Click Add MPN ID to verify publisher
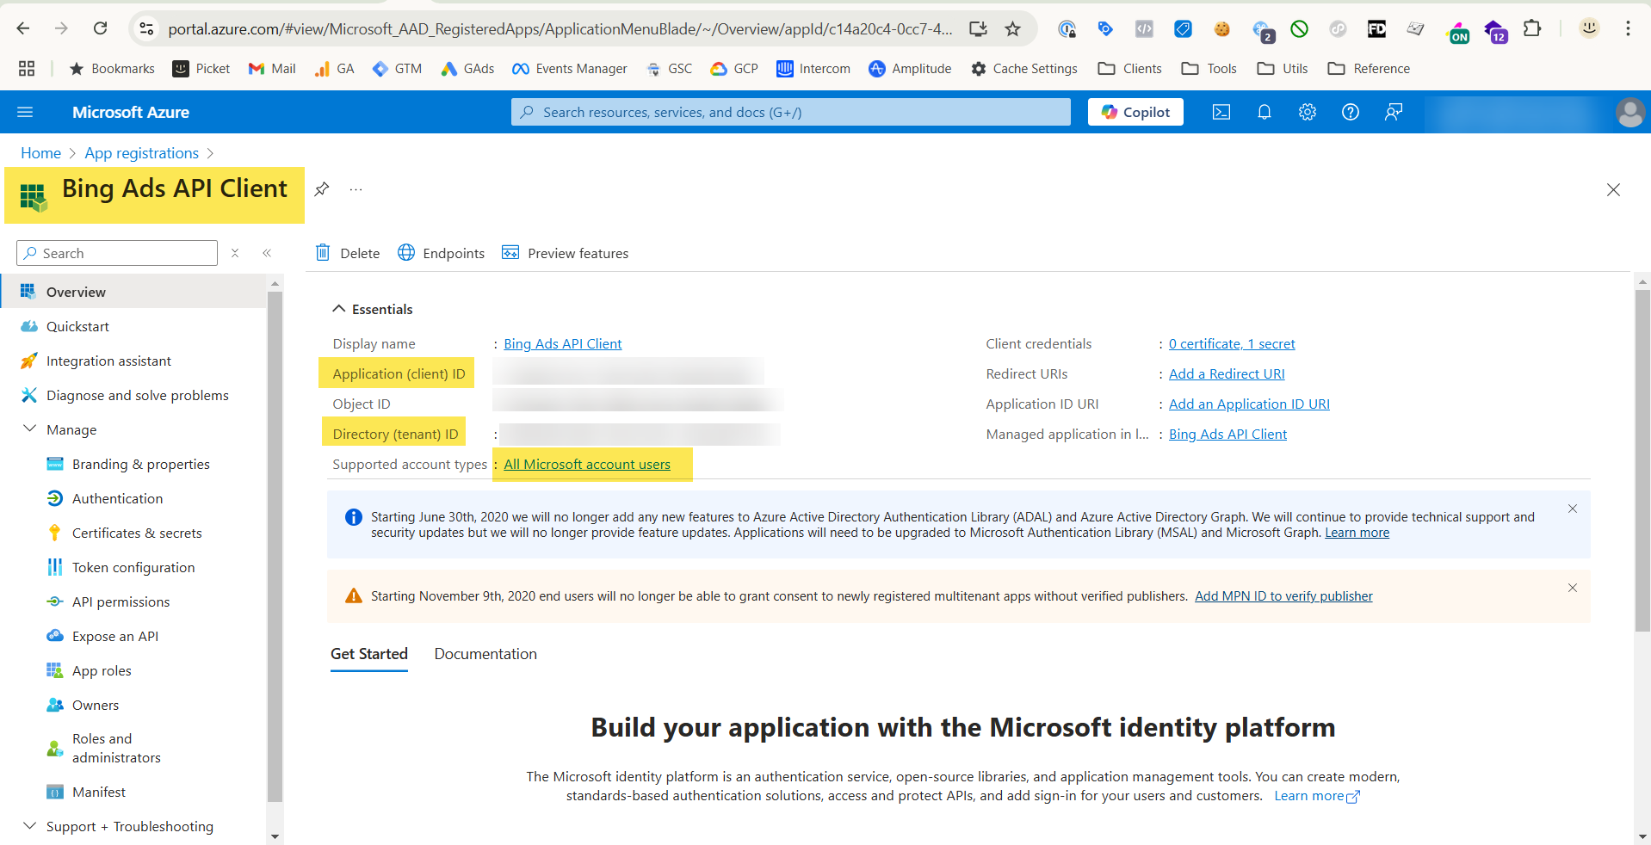Screen dimensions: 1651x845 (1283, 596)
